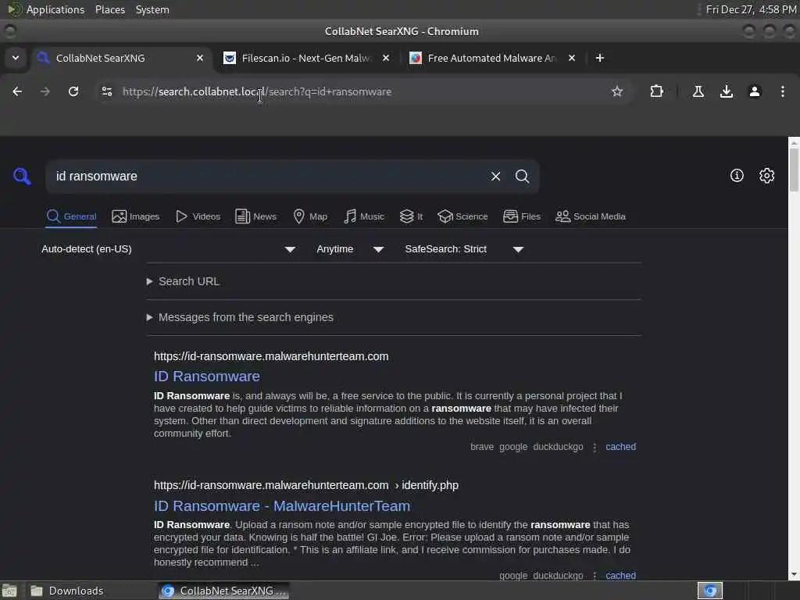Open the tab search dropdown arrow
The width and height of the screenshot is (800, 600).
pyautogui.click(x=16, y=58)
